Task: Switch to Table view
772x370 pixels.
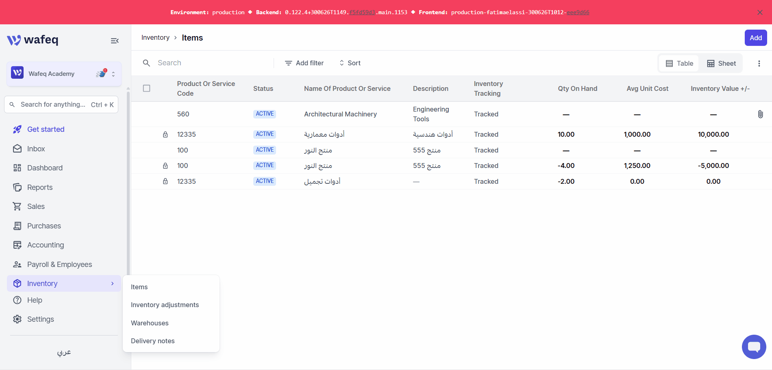Action: [x=679, y=63]
